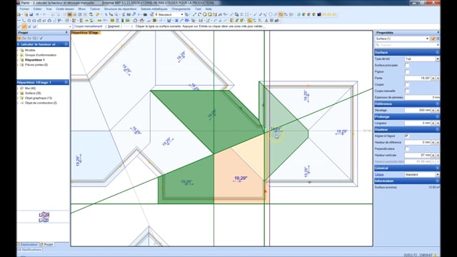Toggle the Pignon checkbox
Image resolution: width=457 pixels, height=257 pixels.
[407, 71]
